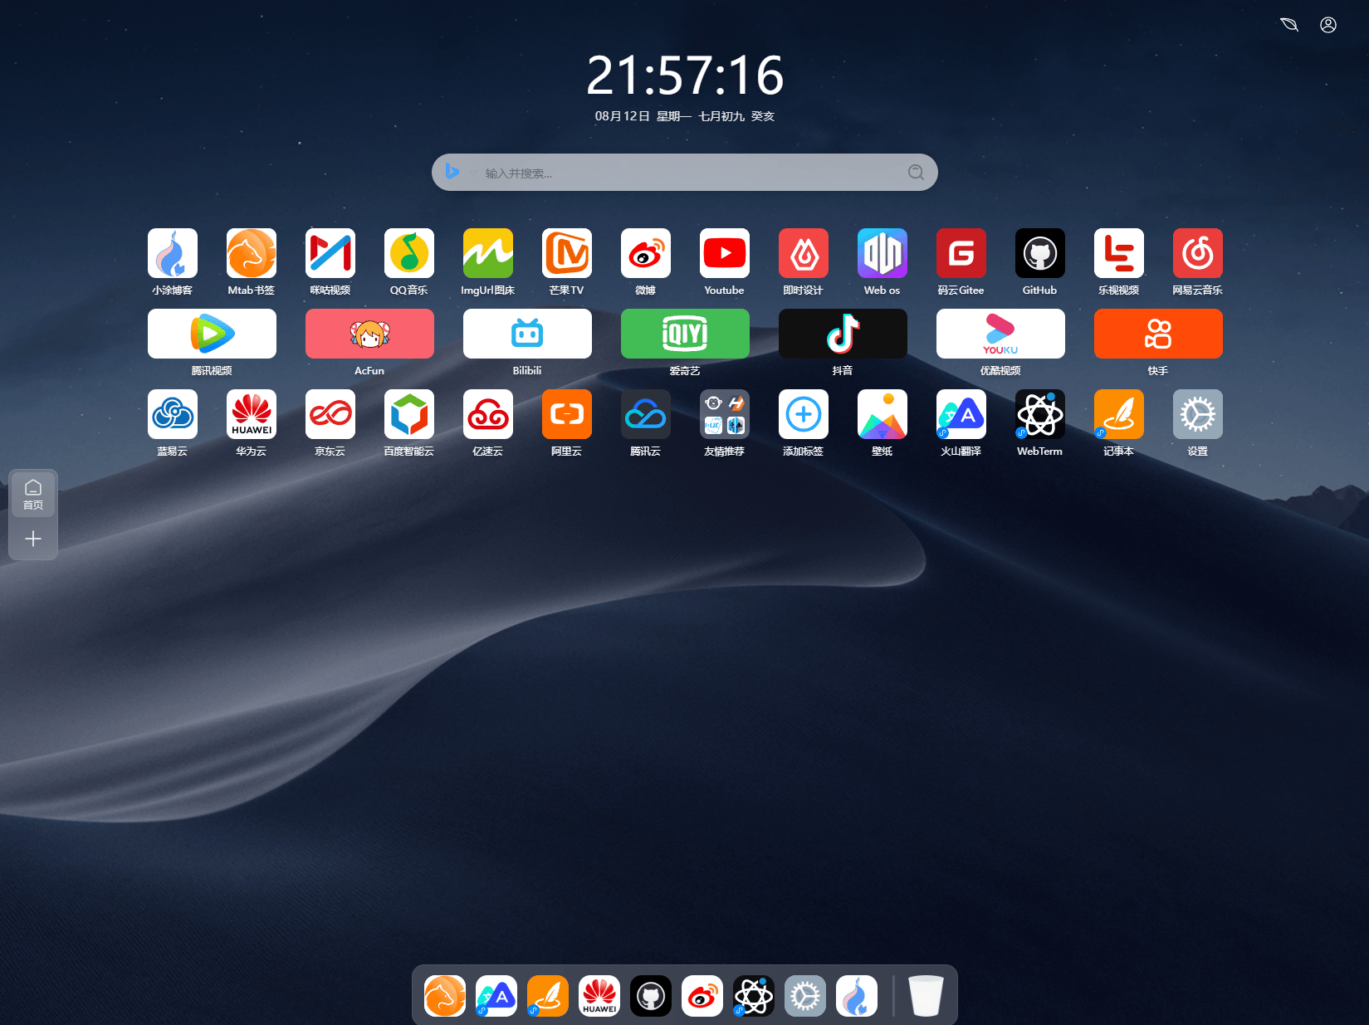Open Youtube shortcut
Image resolution: width=1369 pixels, height=1025 pixels.
click(725, 253)
